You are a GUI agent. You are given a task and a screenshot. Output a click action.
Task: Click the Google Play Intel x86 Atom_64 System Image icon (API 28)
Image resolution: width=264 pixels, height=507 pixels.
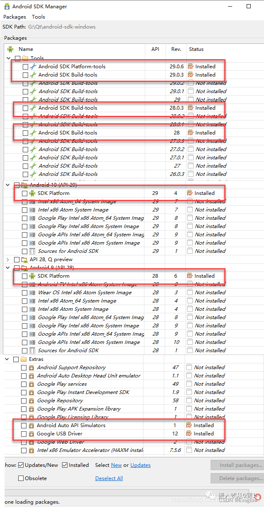click(32, 317)
